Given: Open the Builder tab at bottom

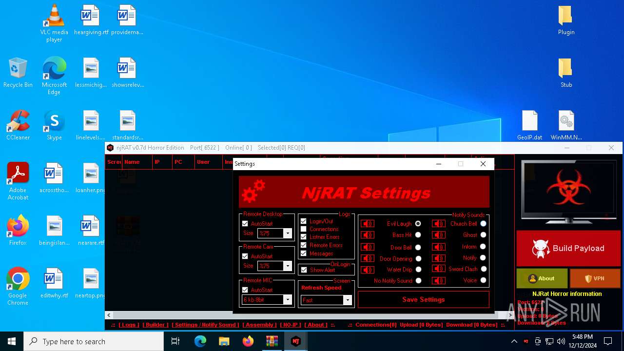Looking at the screenshot, I should coord(156,325).
